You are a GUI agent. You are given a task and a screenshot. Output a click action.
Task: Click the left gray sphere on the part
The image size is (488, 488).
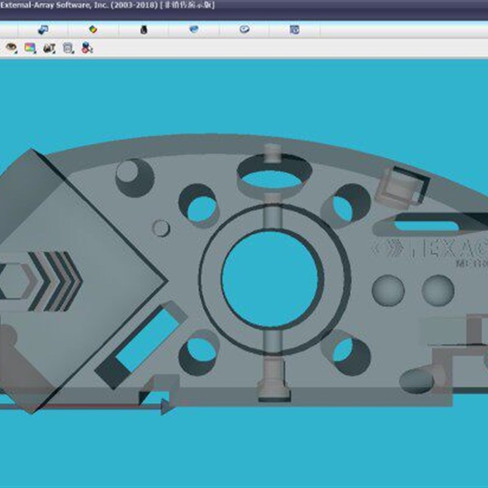pos(388,290)
